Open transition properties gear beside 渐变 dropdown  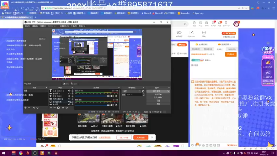(143, 91)
